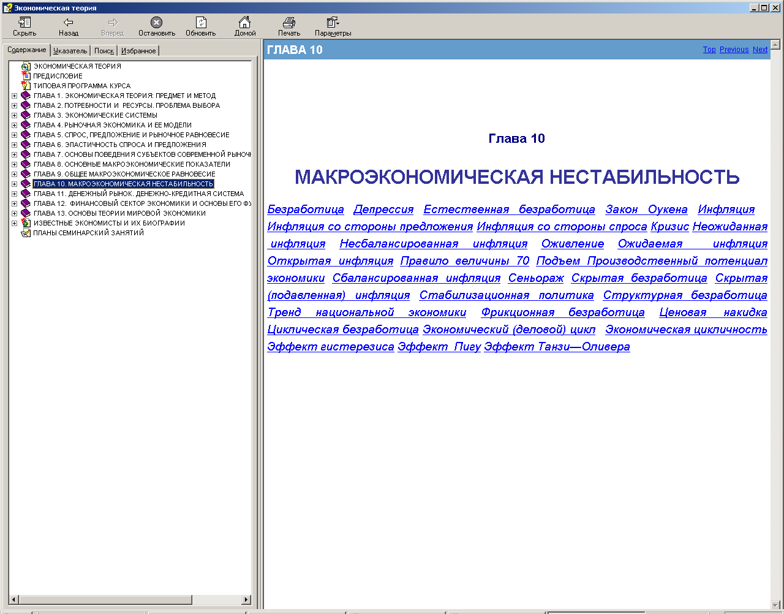Viewport: 784px width, 614px height.
Task: Select ГЛАВА 9. ОБЩЕЕ МАКРОЭКОНОМИЧЕСКОЕ РАВНОВЕСИЕ item
Action: [x=124, y=174]
